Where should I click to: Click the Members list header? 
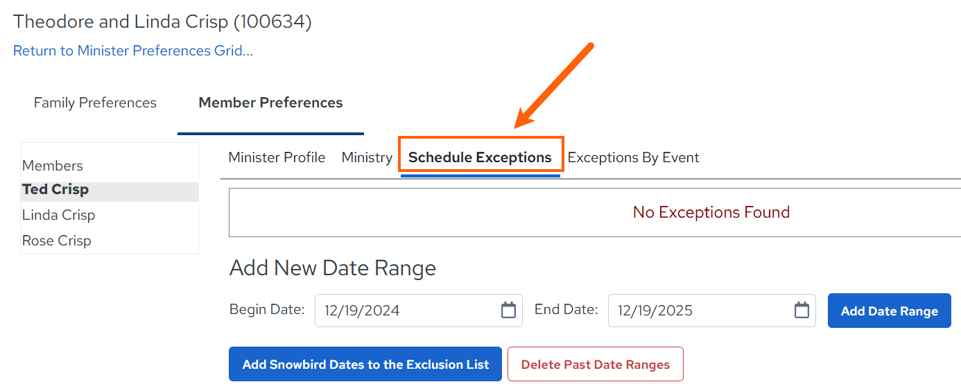[53, 166]
